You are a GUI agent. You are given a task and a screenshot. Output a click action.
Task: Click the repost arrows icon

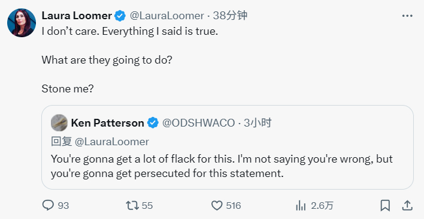[x=132, y=205]
